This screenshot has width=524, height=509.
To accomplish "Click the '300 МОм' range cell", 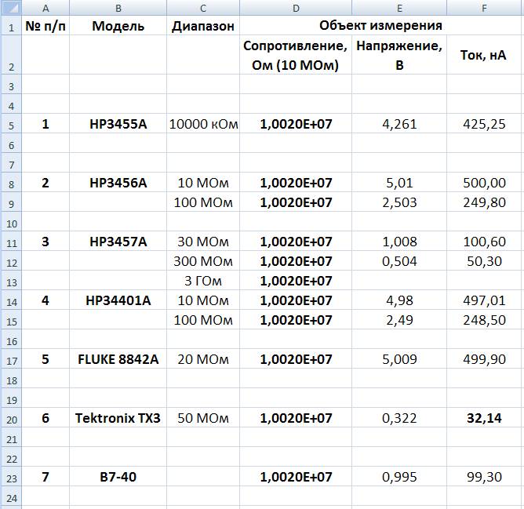I will 203,260.
